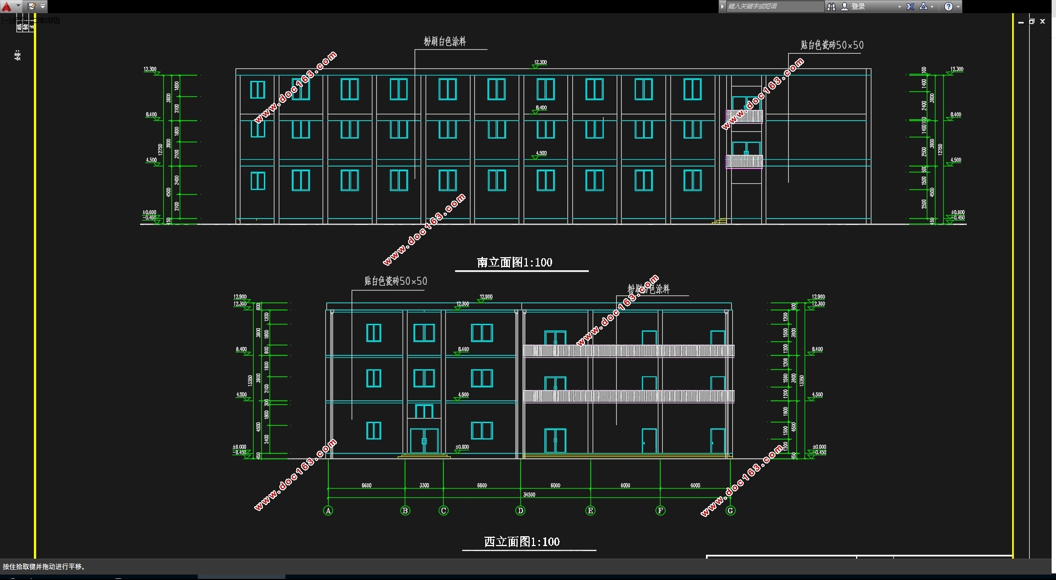Image resolution: width=1056 pixels, height=580 pixels.
Task: Expand the Stay Connected dropdown arrow
Action: click(932, 7)
